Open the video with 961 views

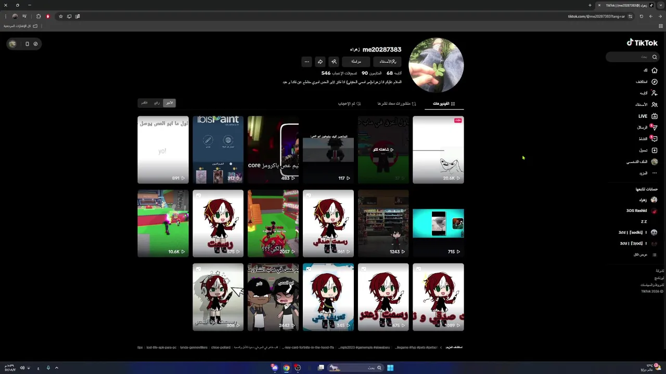pos(328,223)
